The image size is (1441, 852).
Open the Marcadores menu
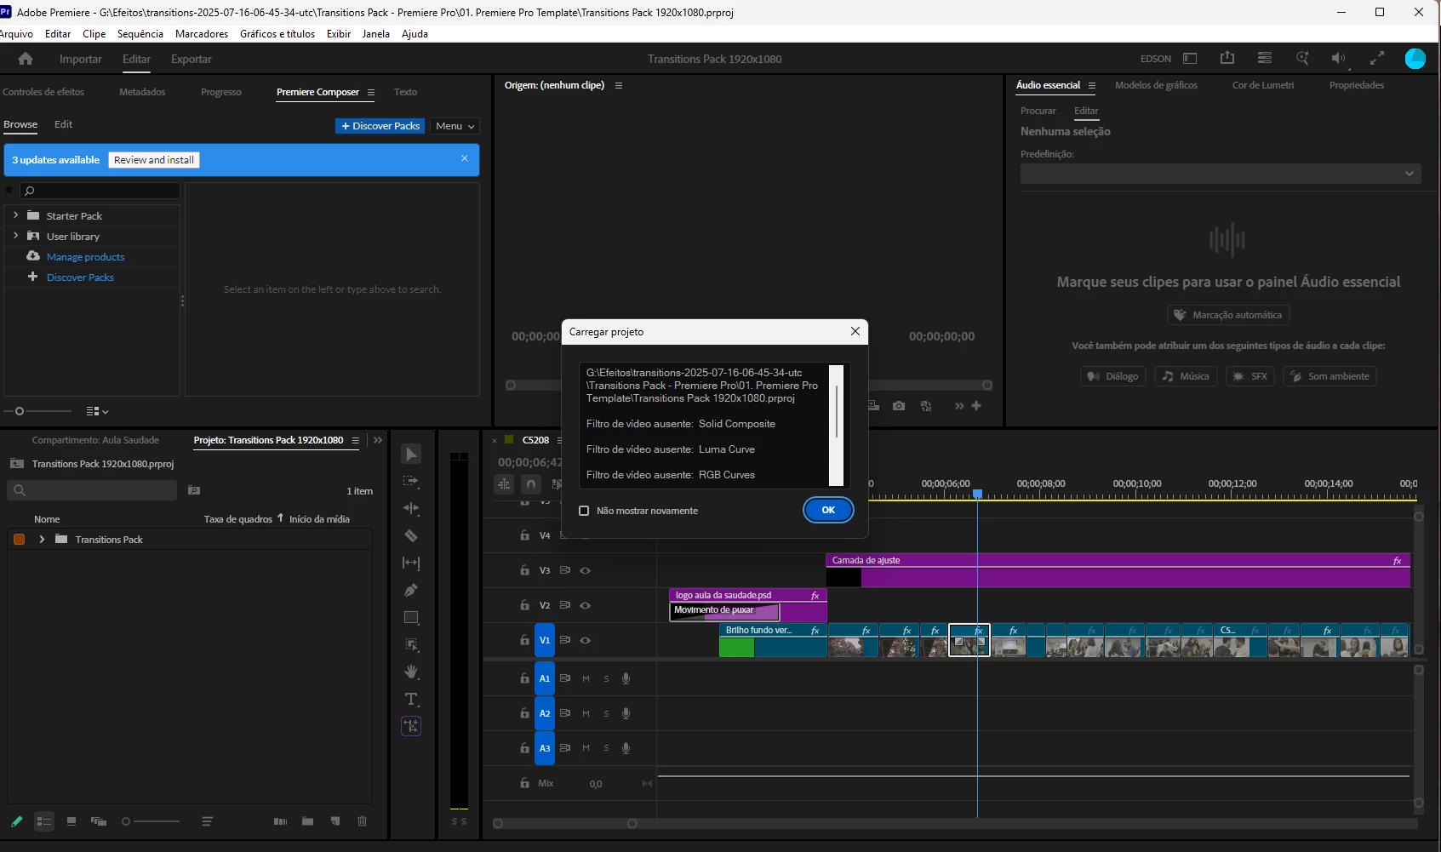[202, 34]
